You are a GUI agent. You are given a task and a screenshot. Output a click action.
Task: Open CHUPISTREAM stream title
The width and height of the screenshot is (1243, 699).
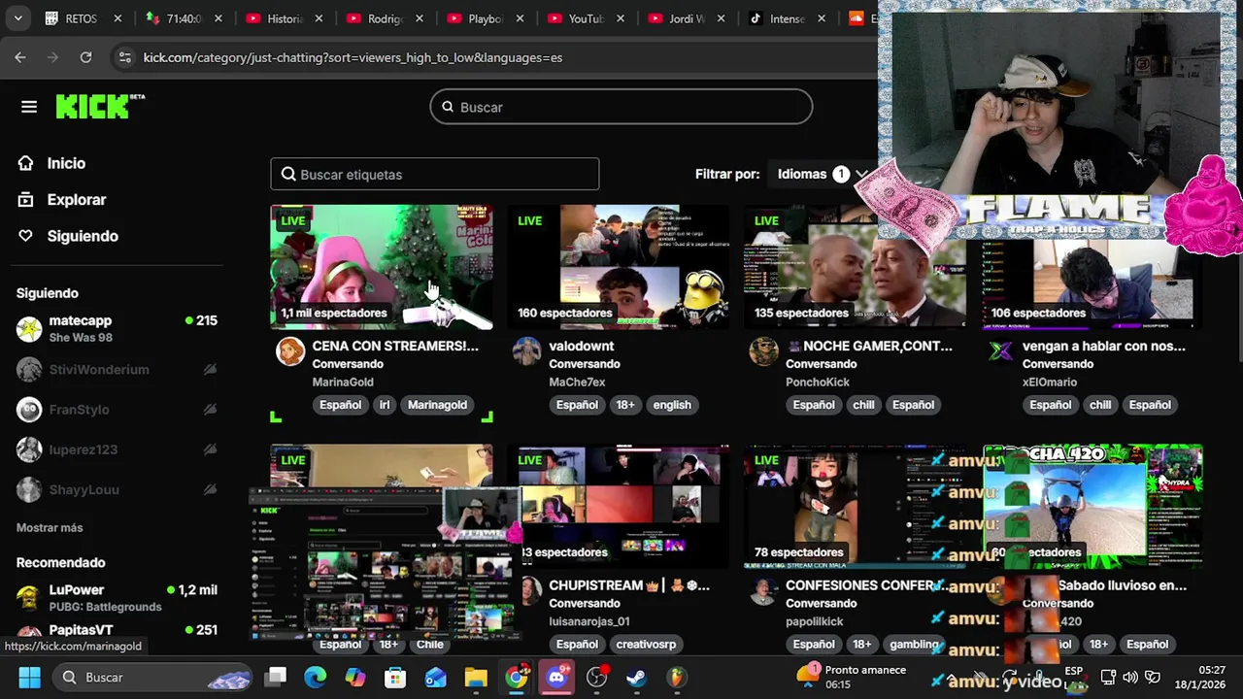click(x=629, y=585)
